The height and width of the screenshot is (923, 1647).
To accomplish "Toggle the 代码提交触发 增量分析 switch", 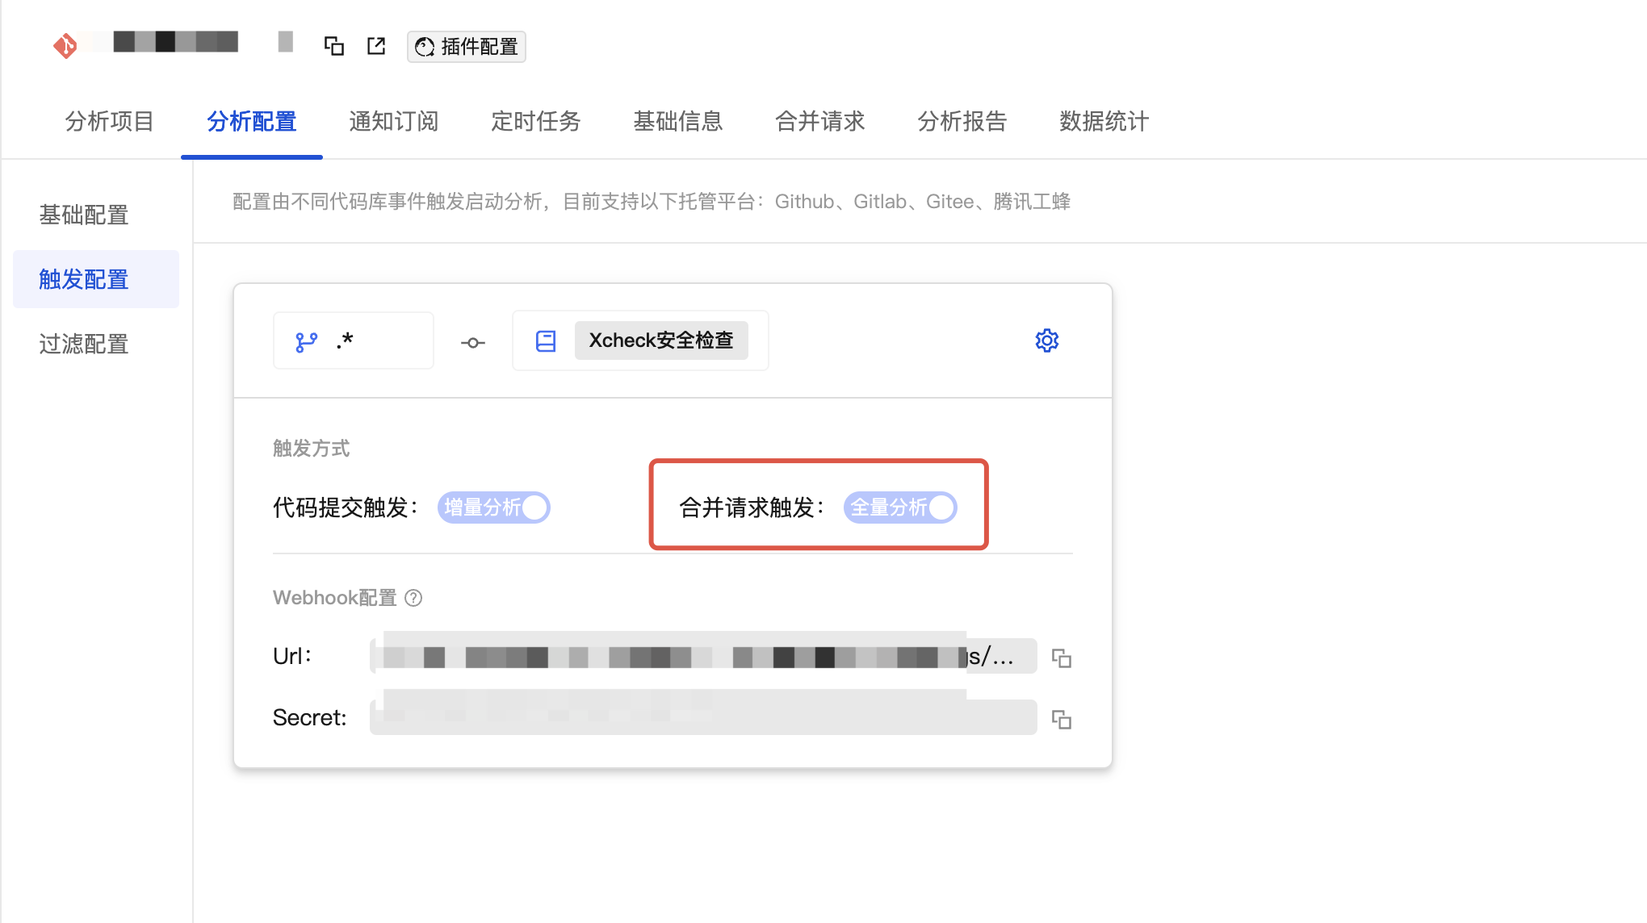I will point(494,507).
